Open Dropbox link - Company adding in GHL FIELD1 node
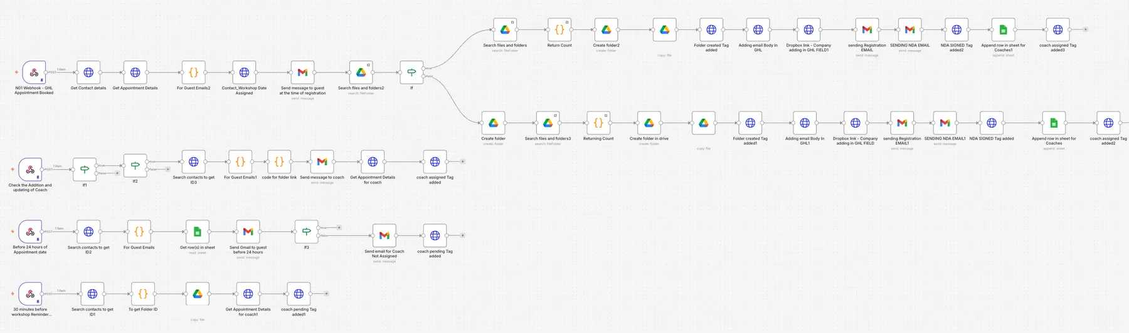1129x333 pixels. click(808, 29)
